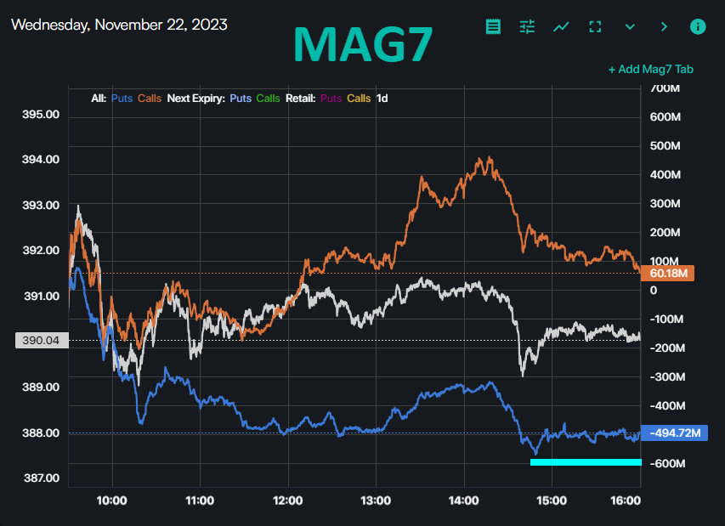Viewport: 725px width, 526px height.
Task: Click the MAG7 chart title
Action: coord(364,44)
